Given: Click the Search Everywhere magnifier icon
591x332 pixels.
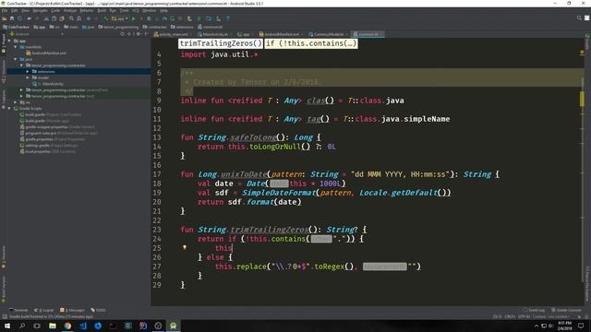Looking at the screenshot, I should click(579, 18).
